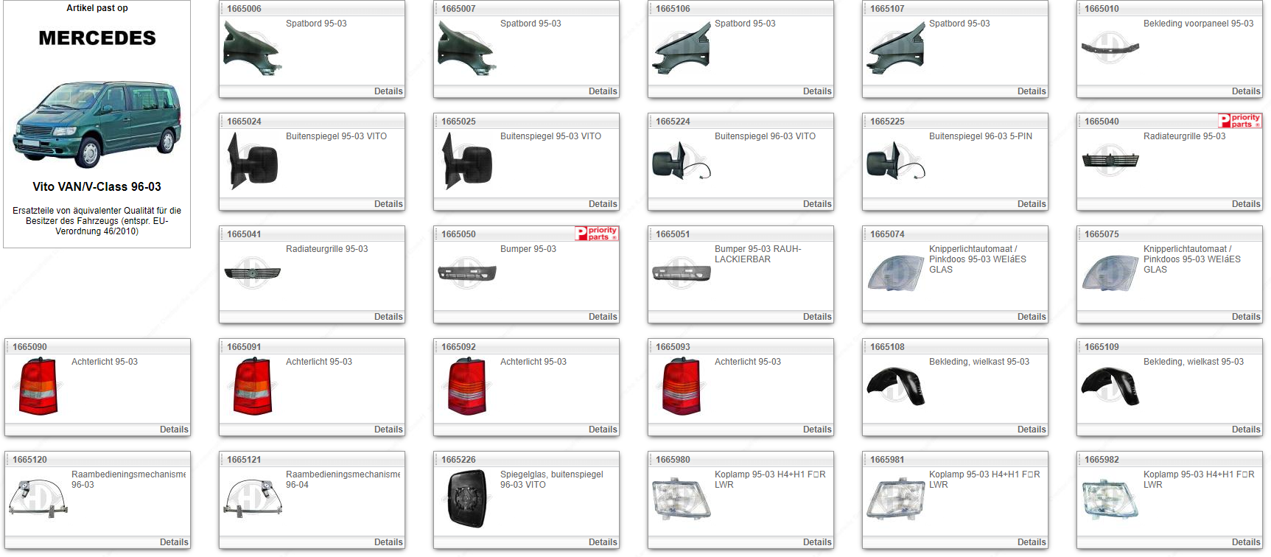The image size is (1271, 557).
Task: Click the headlamp image for part 1665980
Action: pyautogui.click(x=681, y=499)
